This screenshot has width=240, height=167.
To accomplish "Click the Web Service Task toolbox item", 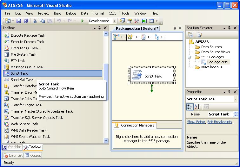I will [24, 124].
